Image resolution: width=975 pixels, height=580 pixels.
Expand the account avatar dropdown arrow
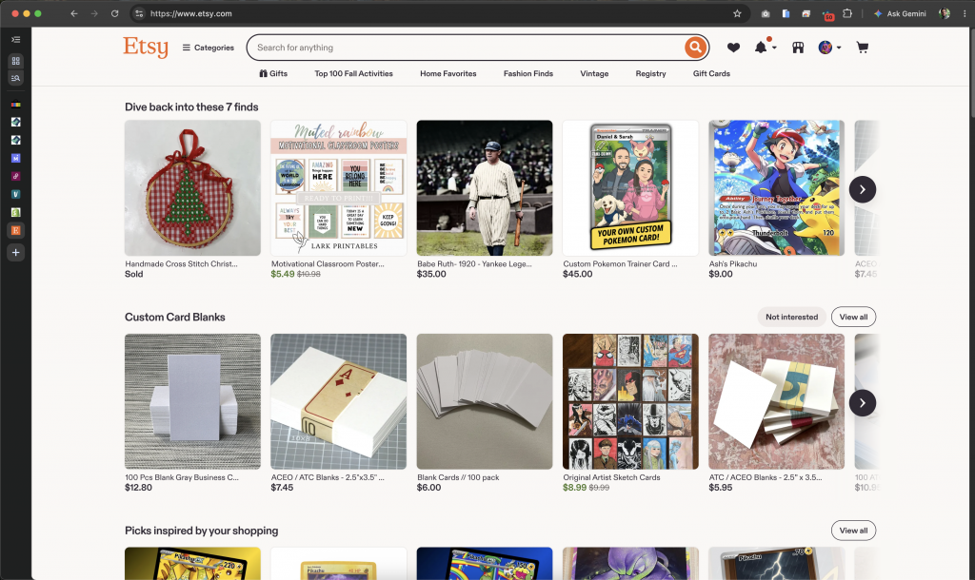839,48
